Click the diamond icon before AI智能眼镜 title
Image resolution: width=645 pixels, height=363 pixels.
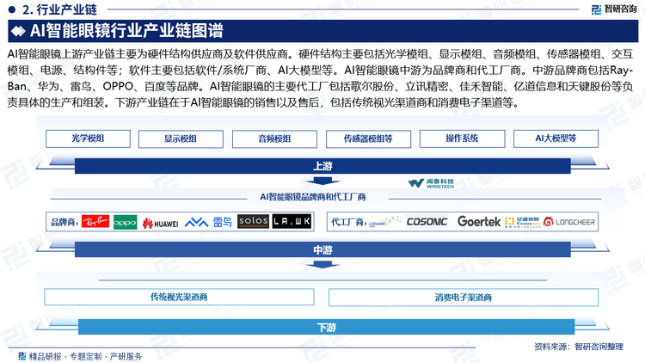pos(18,31)
